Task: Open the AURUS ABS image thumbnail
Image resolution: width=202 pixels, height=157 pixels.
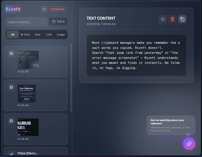Action: 28,127
